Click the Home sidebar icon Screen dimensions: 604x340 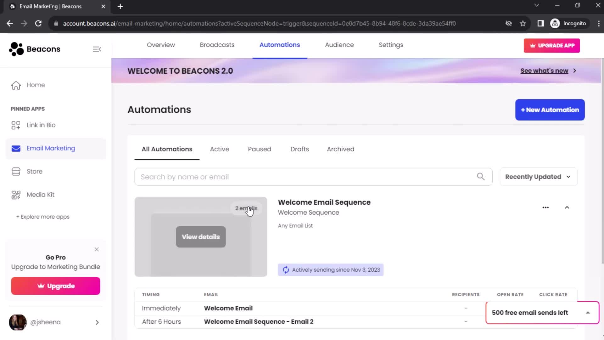16,85
